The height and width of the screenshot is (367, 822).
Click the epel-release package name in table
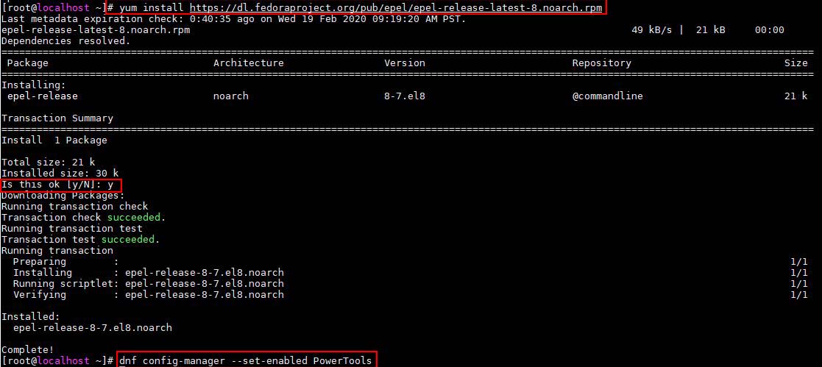[x=42, y=96]
